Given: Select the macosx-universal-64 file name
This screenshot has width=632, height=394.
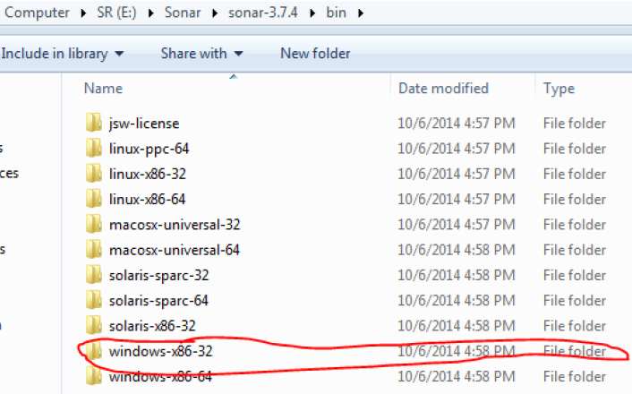Looking at the screenshot, I should pyautogui.click(x=175, y=250).
